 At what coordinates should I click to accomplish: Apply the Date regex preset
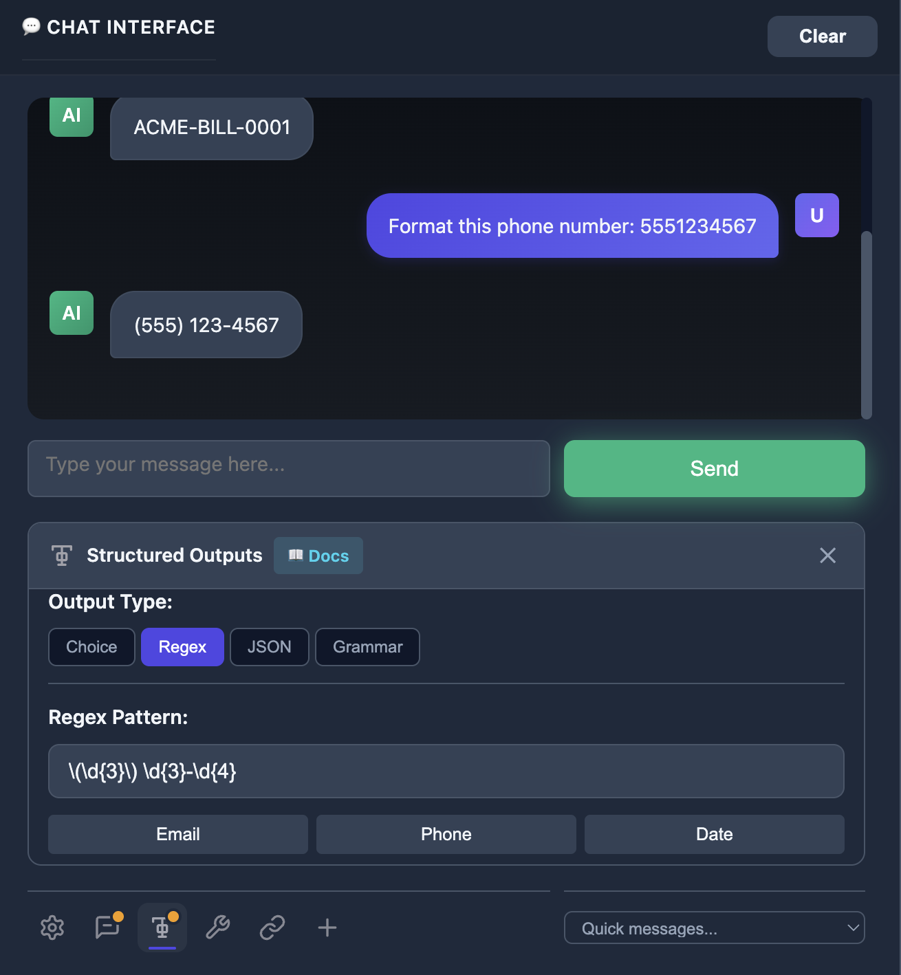714,834
